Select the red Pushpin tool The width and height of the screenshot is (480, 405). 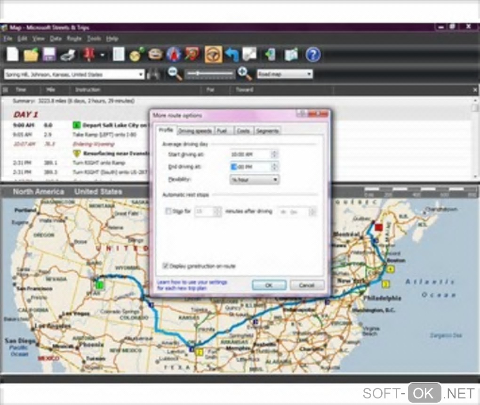coord(88,55)
